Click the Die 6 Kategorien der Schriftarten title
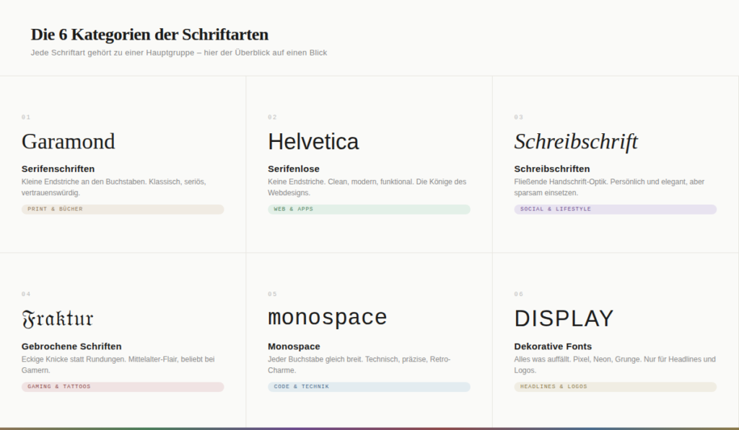This screenshot has height=430, width=739. (149, 35)
